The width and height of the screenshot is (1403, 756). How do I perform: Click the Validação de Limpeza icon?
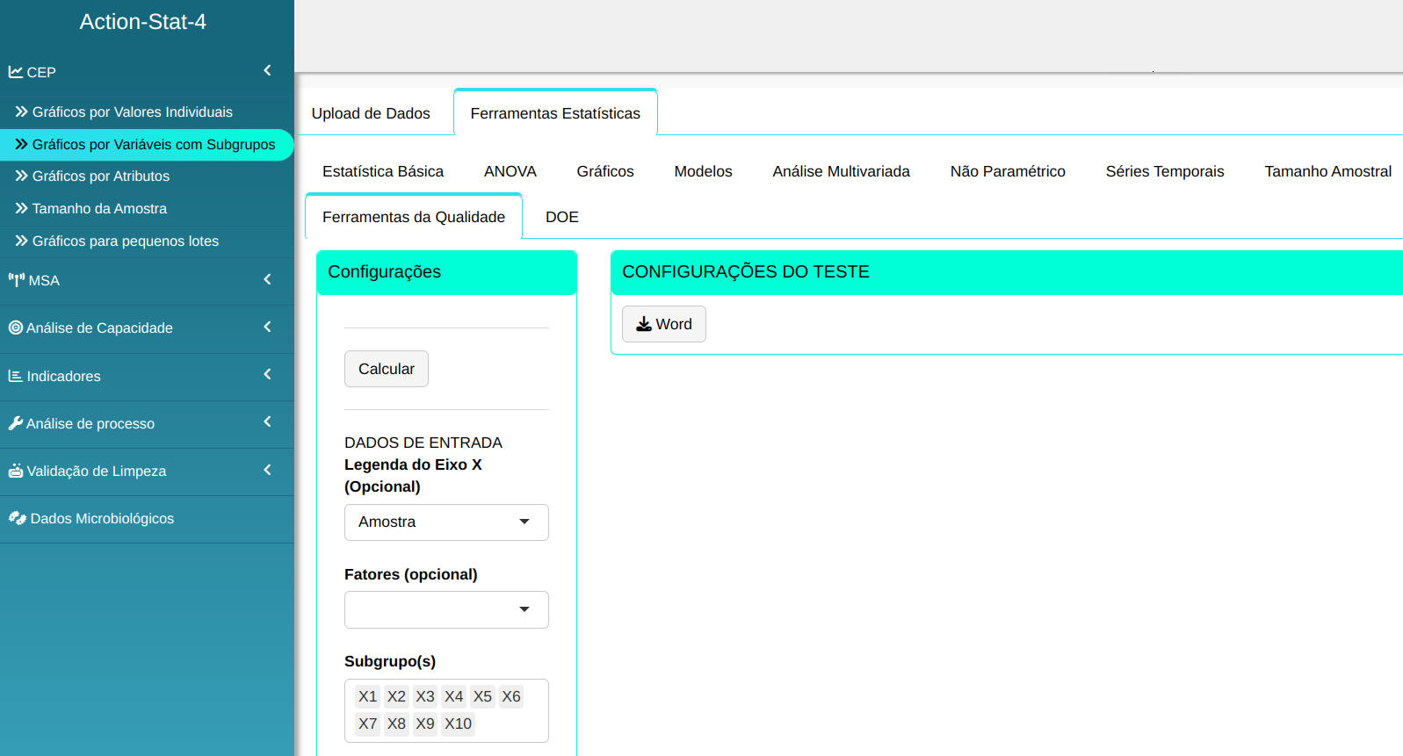tap(16, 471)
